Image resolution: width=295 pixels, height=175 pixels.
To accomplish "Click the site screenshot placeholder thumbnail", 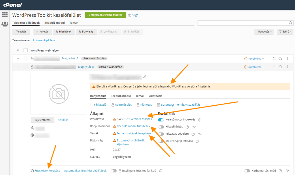I will click(59, 94).
